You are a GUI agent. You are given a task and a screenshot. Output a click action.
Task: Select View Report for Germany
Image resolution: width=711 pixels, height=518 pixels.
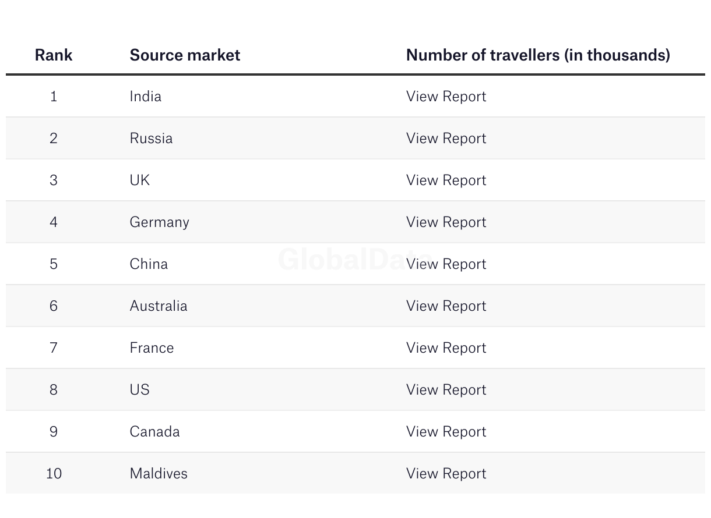pos(446,222)
